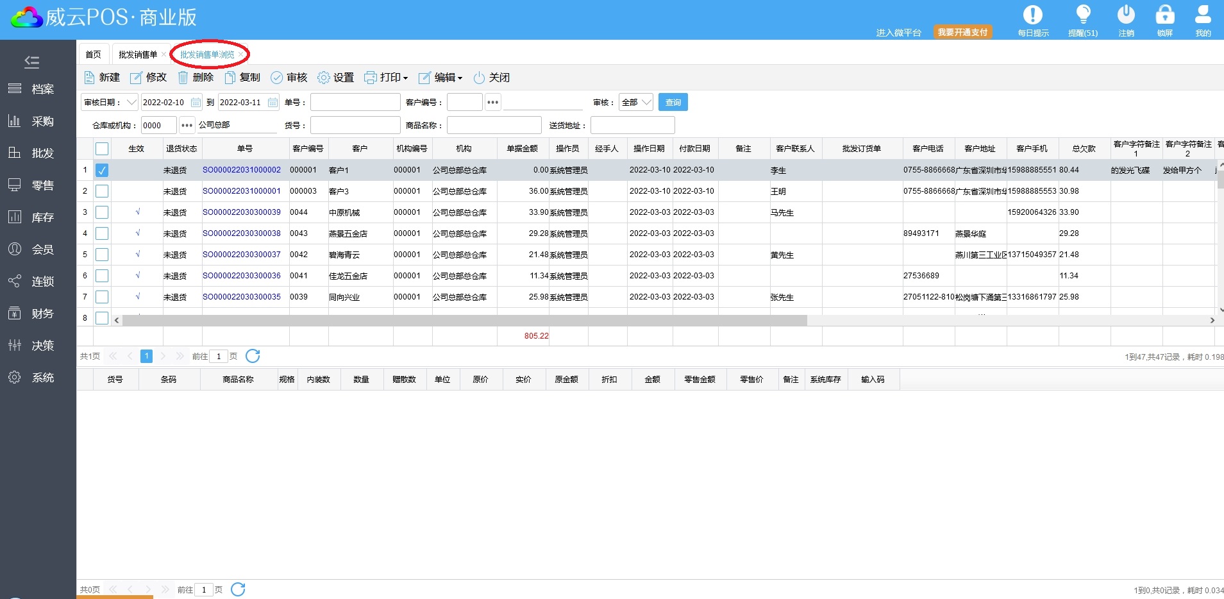Check the select-all header checkbox

[x=102, y=149]
